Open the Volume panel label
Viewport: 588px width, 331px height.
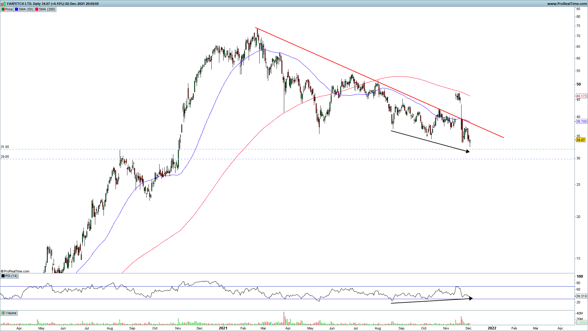pyautogui.click(x=11, y=313)
